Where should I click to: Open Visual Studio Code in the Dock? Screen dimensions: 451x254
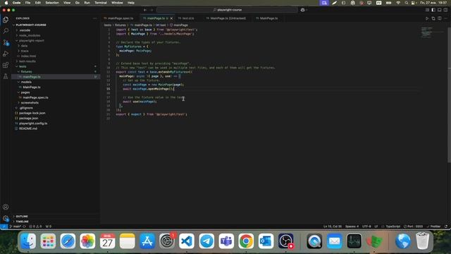coord(187,241)
